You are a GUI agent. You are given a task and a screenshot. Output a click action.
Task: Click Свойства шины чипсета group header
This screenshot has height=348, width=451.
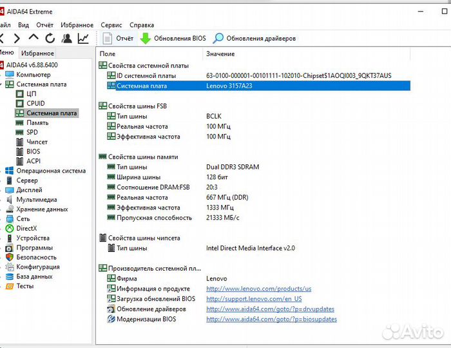coord(144,238)
